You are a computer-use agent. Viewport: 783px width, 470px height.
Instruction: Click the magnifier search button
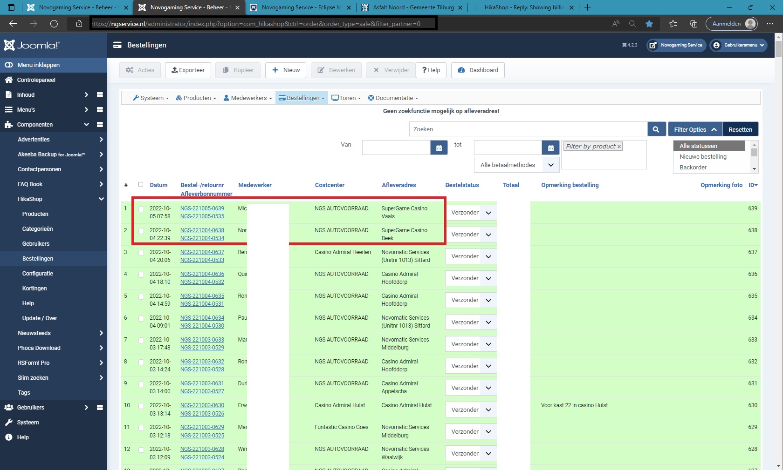coord(656,129)
